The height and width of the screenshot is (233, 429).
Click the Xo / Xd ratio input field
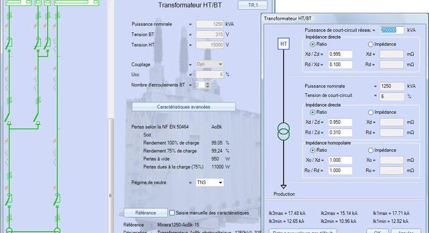pyautogui.click(x=340, y=160)
